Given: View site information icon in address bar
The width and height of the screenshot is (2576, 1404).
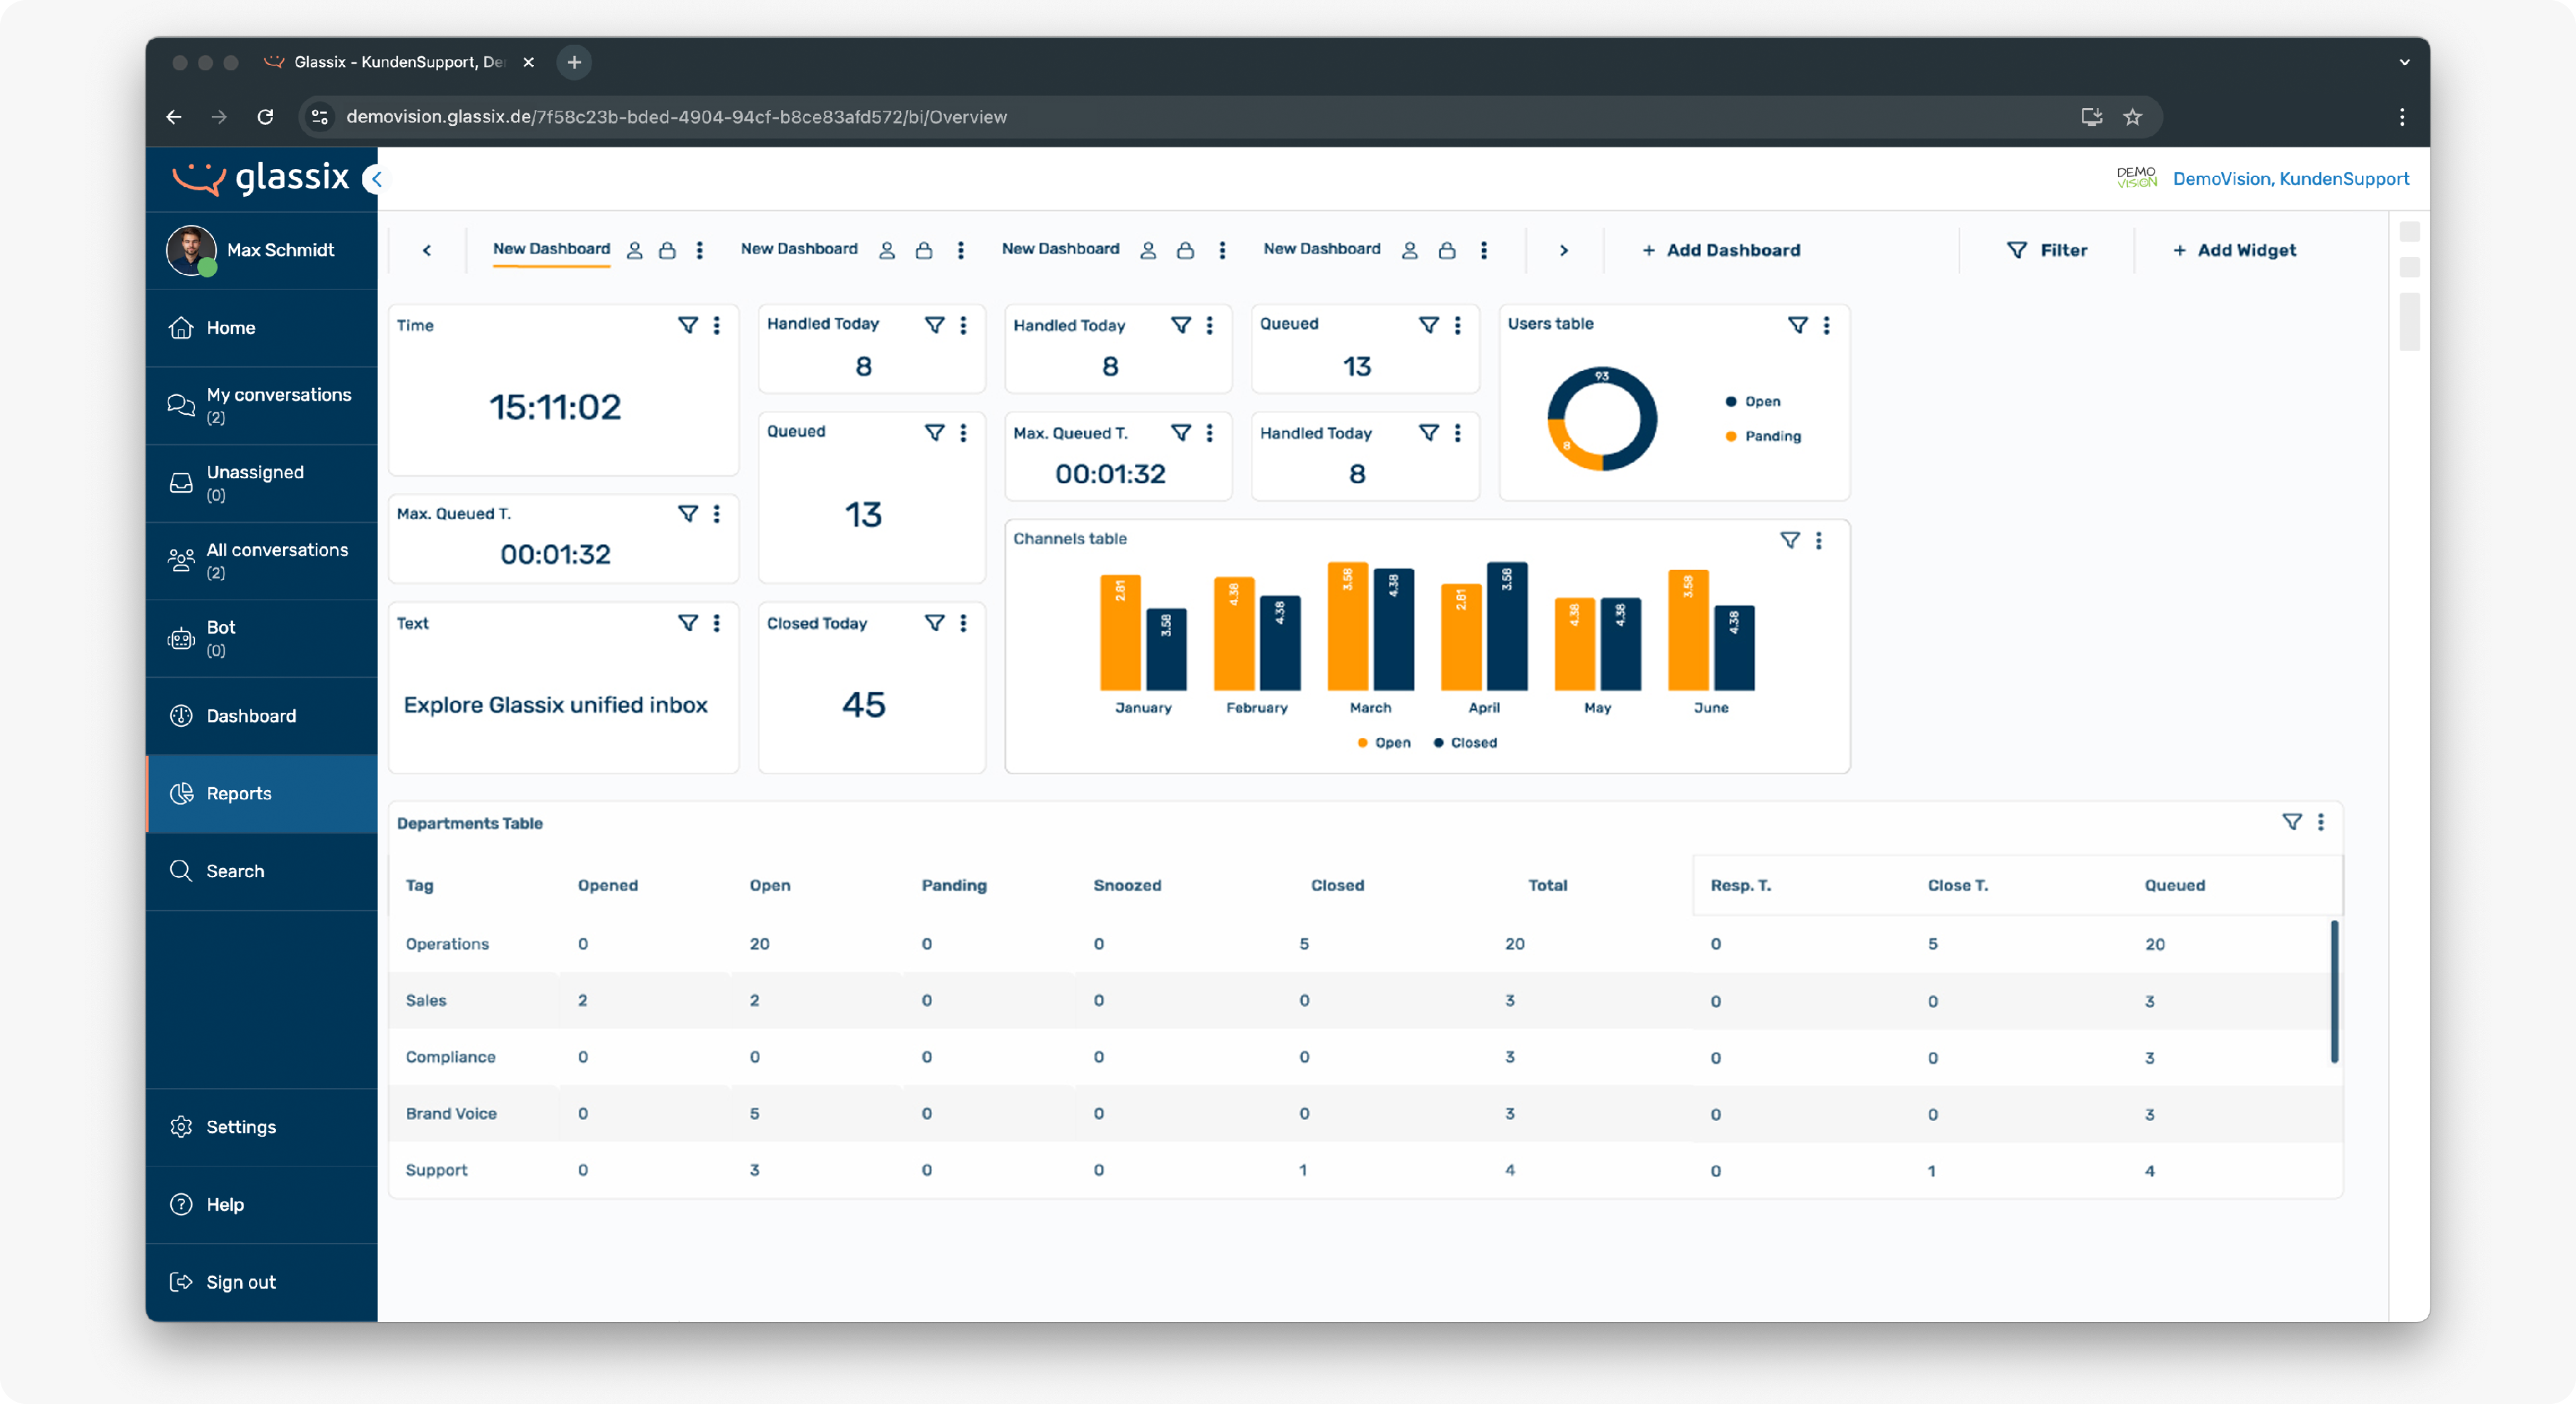Looking at the screenshot, I should point(319,117).
